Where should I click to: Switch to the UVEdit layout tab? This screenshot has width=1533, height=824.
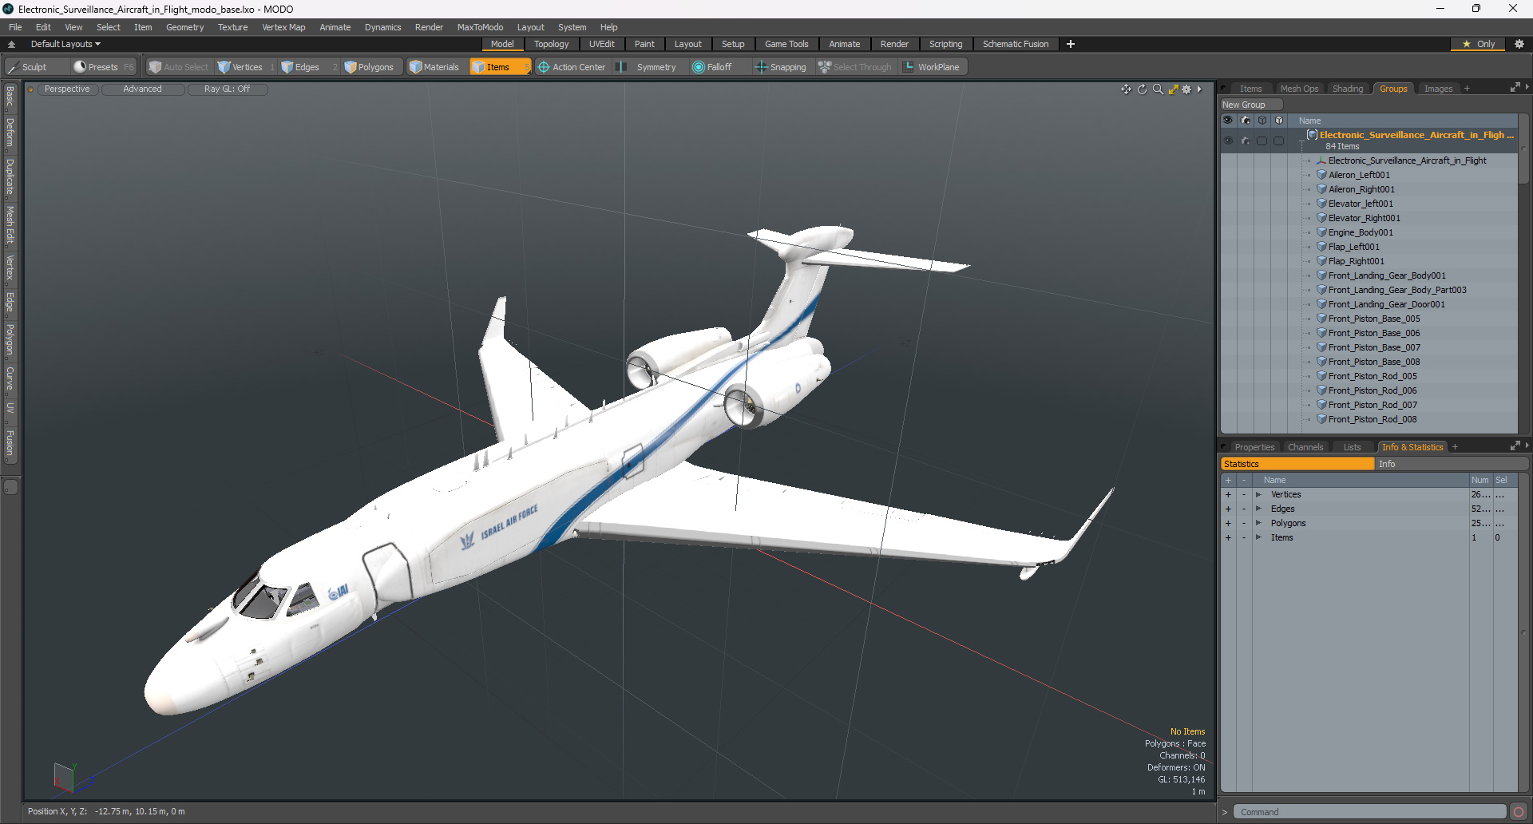click(x=601, y=44)
